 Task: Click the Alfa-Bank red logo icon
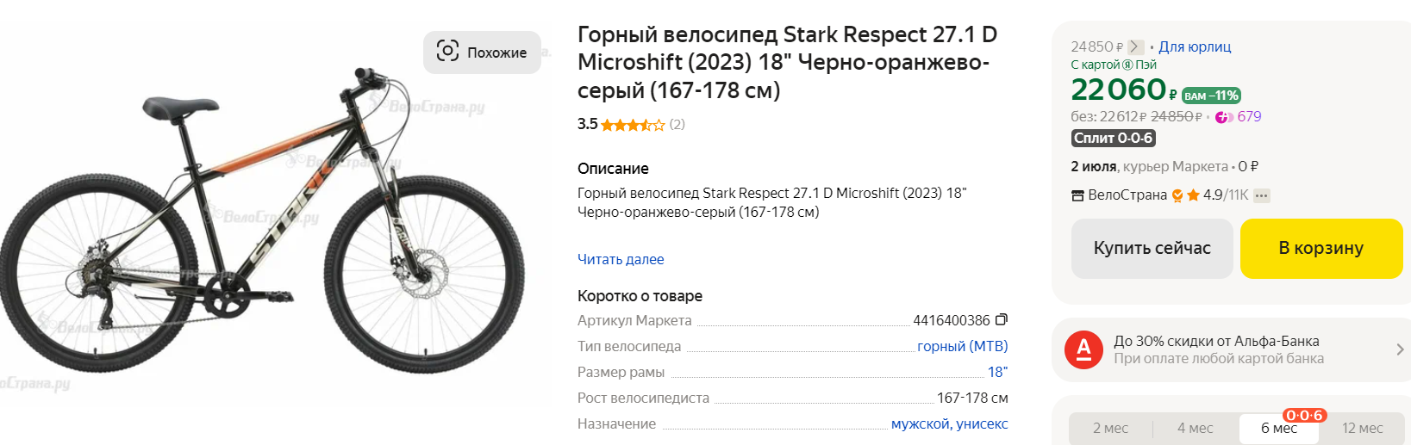pyautogui.click(x=1083, y=349)
